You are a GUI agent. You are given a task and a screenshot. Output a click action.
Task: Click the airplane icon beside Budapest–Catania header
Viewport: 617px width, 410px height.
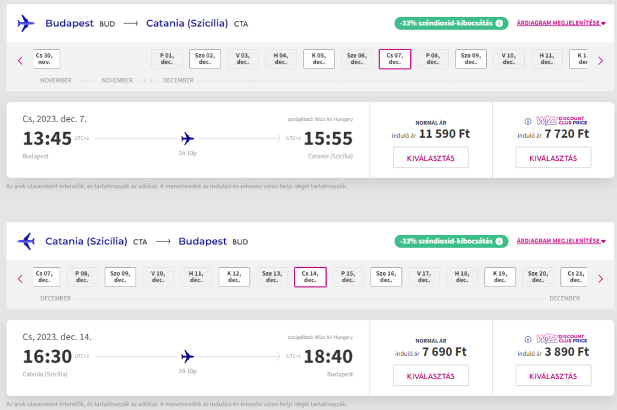[x=26, y=23]
